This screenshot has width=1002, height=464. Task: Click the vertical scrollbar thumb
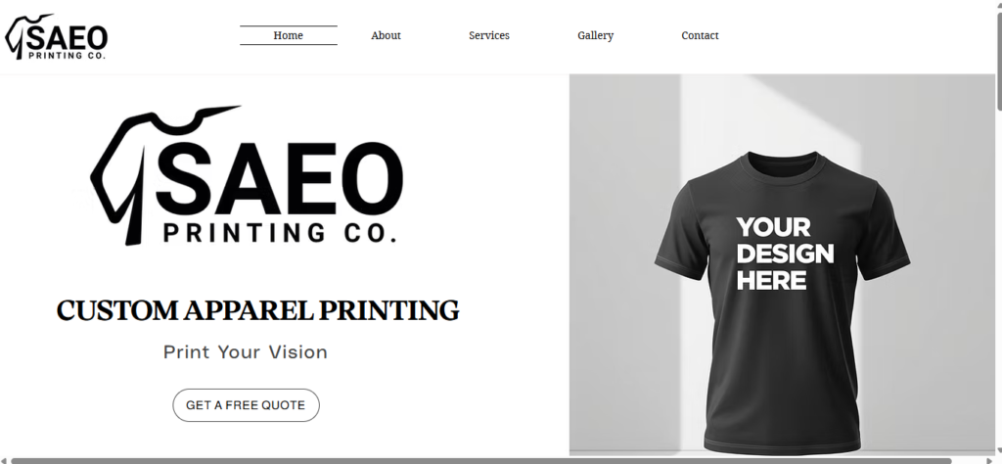[x=998, y=63]
